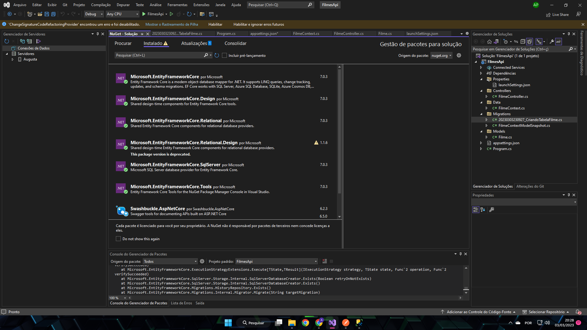Toggle the Incluir pré-lançamento checkbox
587x330 pixels.
pyautogui.click(x=224, y=55)
